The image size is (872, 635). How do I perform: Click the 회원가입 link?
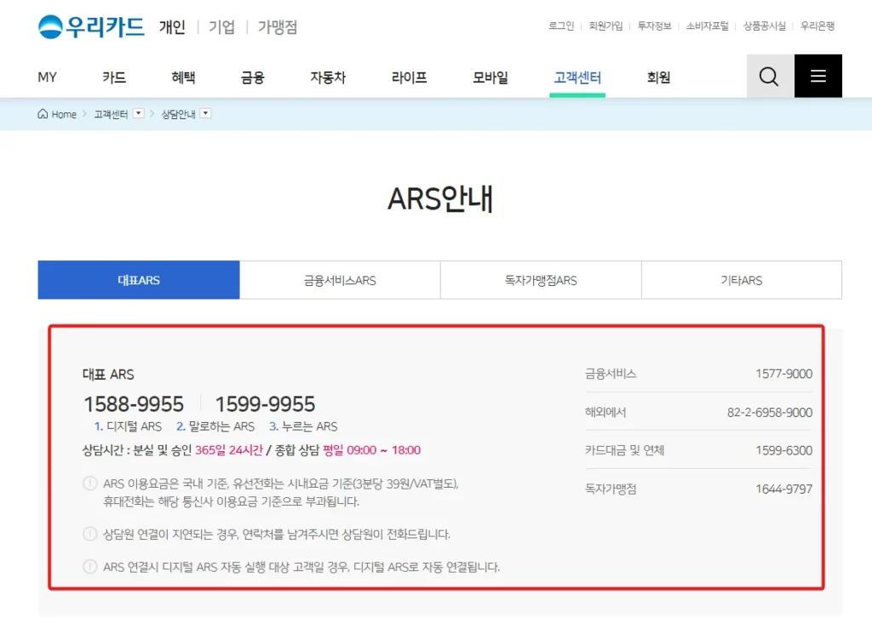pyautogui.click(x=605, y=26)
